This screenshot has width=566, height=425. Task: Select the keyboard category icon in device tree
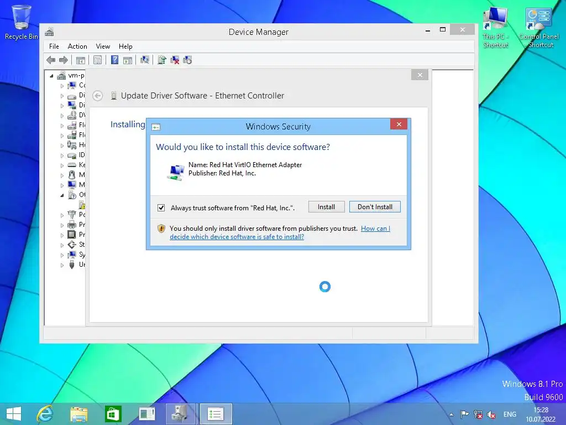(x=72, y=165)
